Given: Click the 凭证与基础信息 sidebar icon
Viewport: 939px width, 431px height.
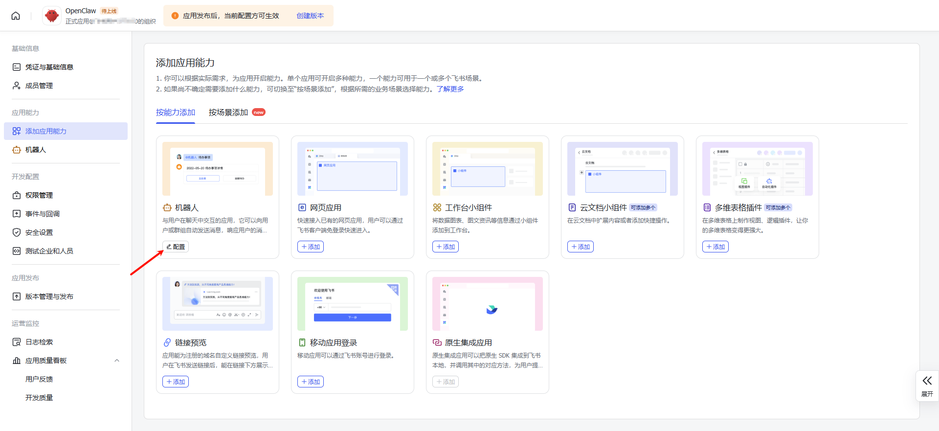Looking at the screenshot, I should point(17,67).
